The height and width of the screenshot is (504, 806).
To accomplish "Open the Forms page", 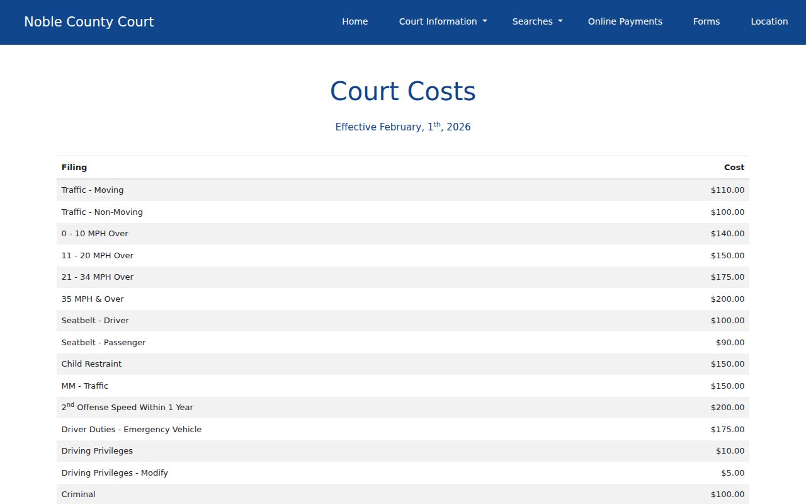I will click(707, 21).
